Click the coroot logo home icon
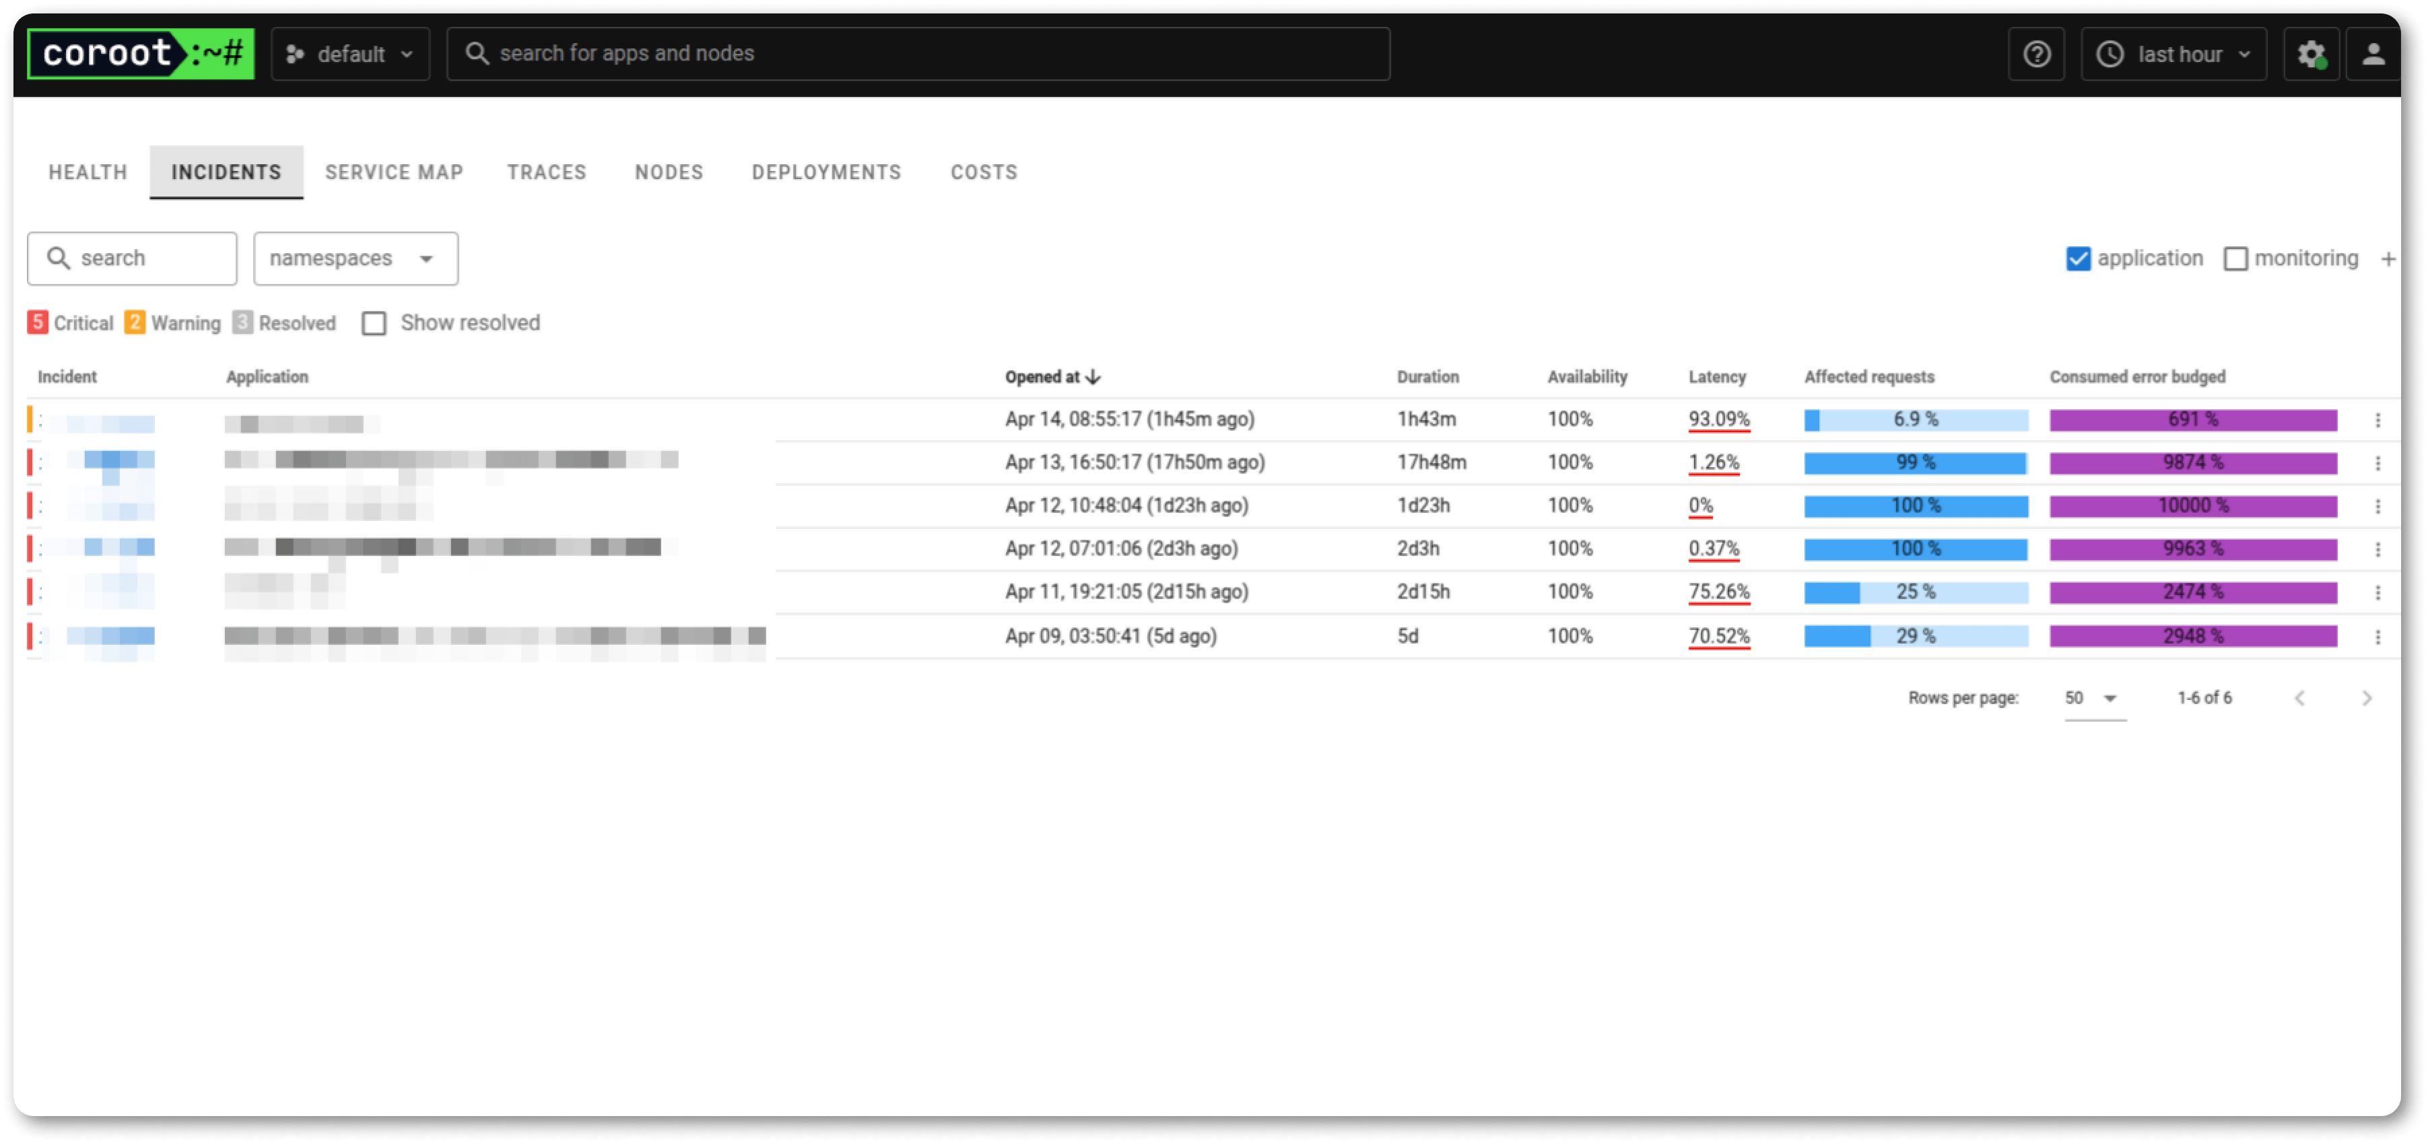This screenshot has height=1143, width=2428. click(141, 54)
